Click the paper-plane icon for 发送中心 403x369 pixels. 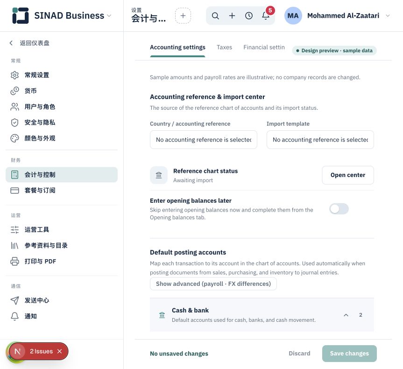tap(14, 300)
